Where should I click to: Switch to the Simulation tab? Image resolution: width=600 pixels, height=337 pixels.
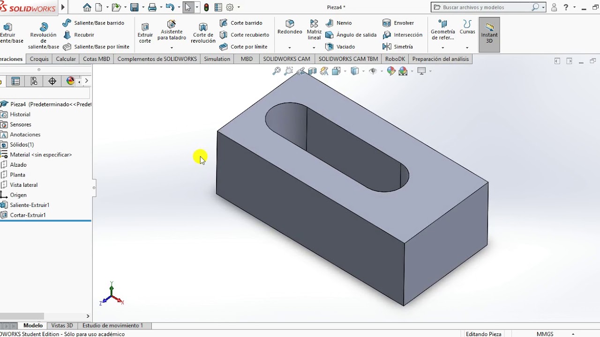pos(217,59)
